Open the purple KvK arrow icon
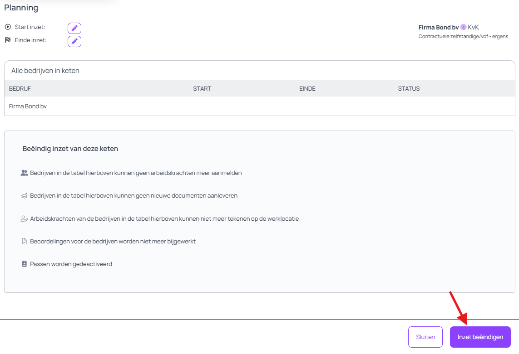Image resolution: width=519 pixels, height=354 pixels. (463, 27)
